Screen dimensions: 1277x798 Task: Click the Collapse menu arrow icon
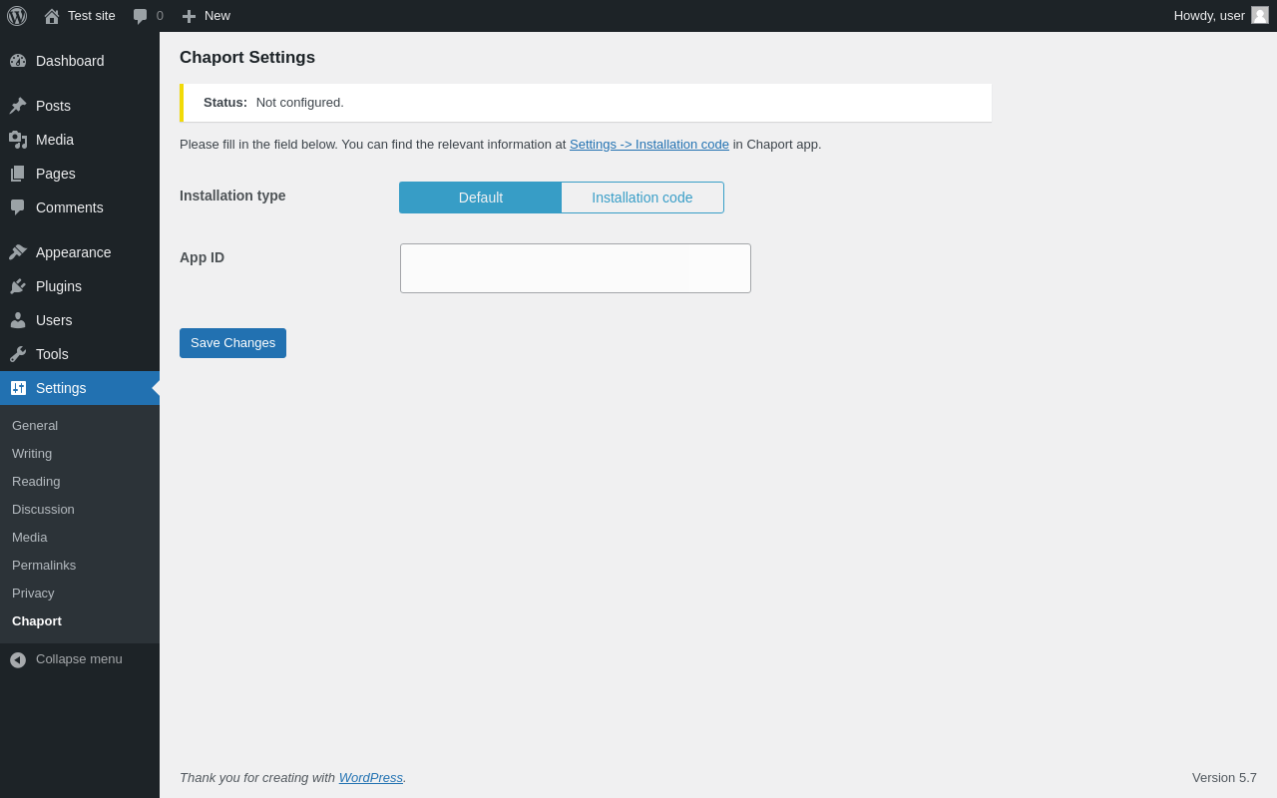click(x=18, y=659)
